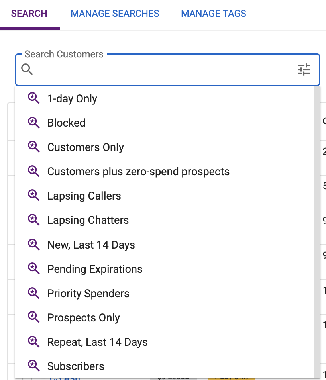Click saved-search icon beside Priority Spenders
Viewport: 326px width, 380px height.
pos(33,293)
